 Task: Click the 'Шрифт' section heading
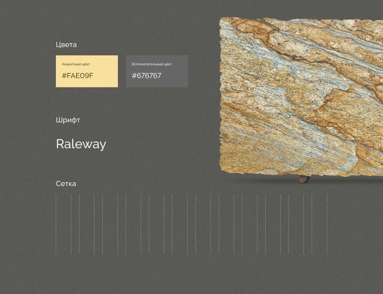(x=68, y=120)
